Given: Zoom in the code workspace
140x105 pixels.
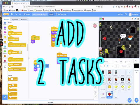Looking at the screenshot, I should tap(95, 87).
